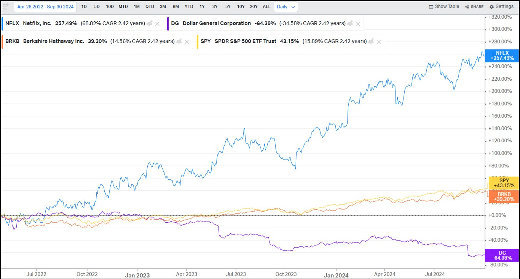Select the MTD time range
The width and height of the screenshot is (520, 279).
[123, 7]
